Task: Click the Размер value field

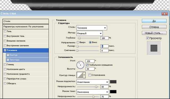Action: tap(104, 46)
